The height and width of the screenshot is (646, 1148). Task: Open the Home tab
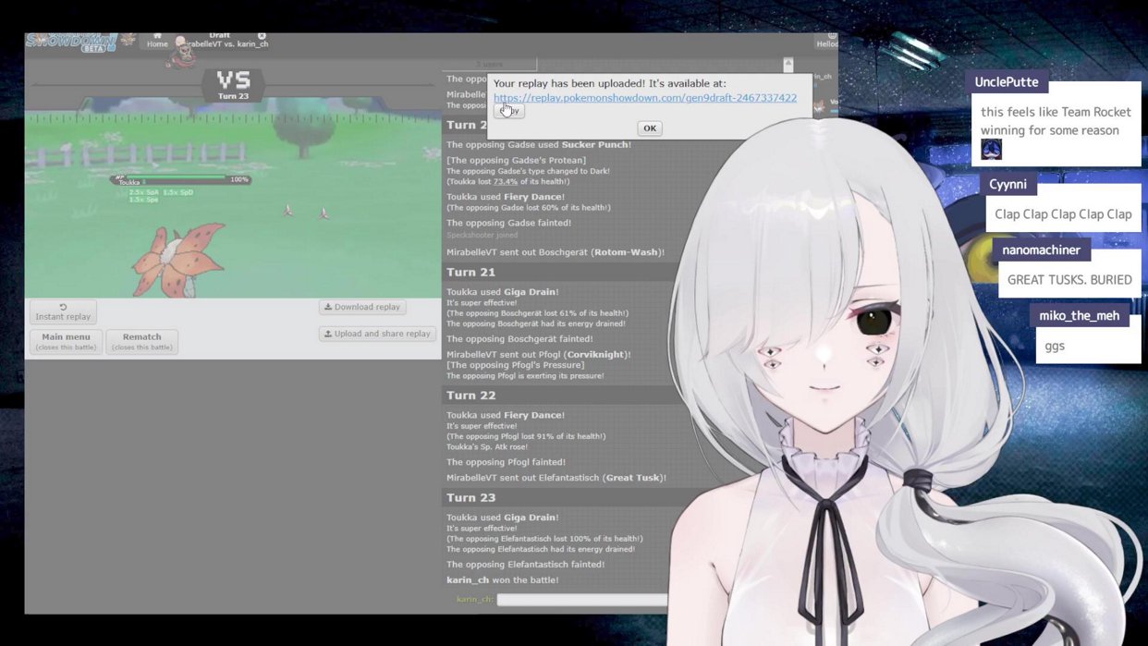pos(157,40)
